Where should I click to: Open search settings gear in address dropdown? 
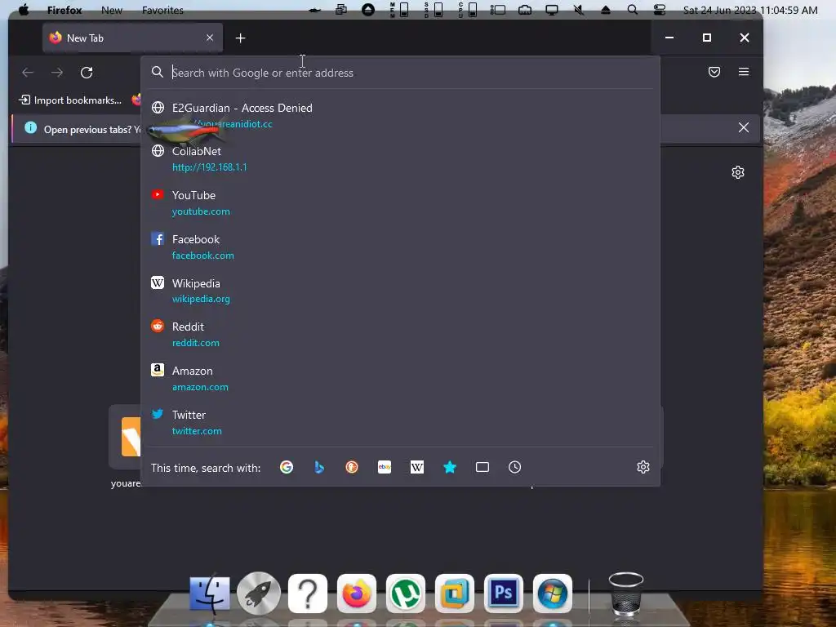pyautogui.click(x=643, y=467)
